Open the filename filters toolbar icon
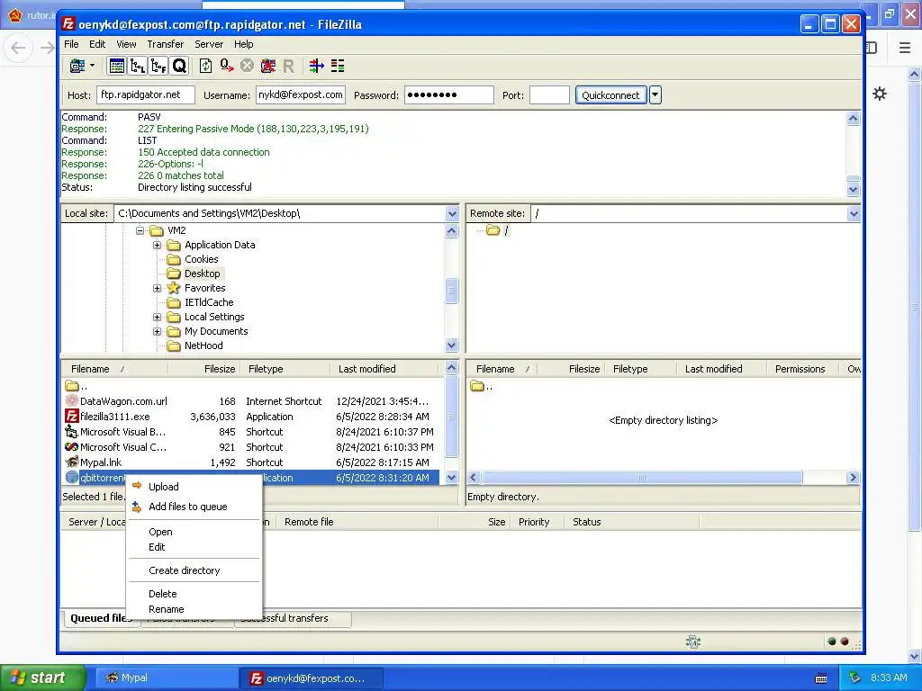Viewport: 922px width, 691px height. click(316, 66)
